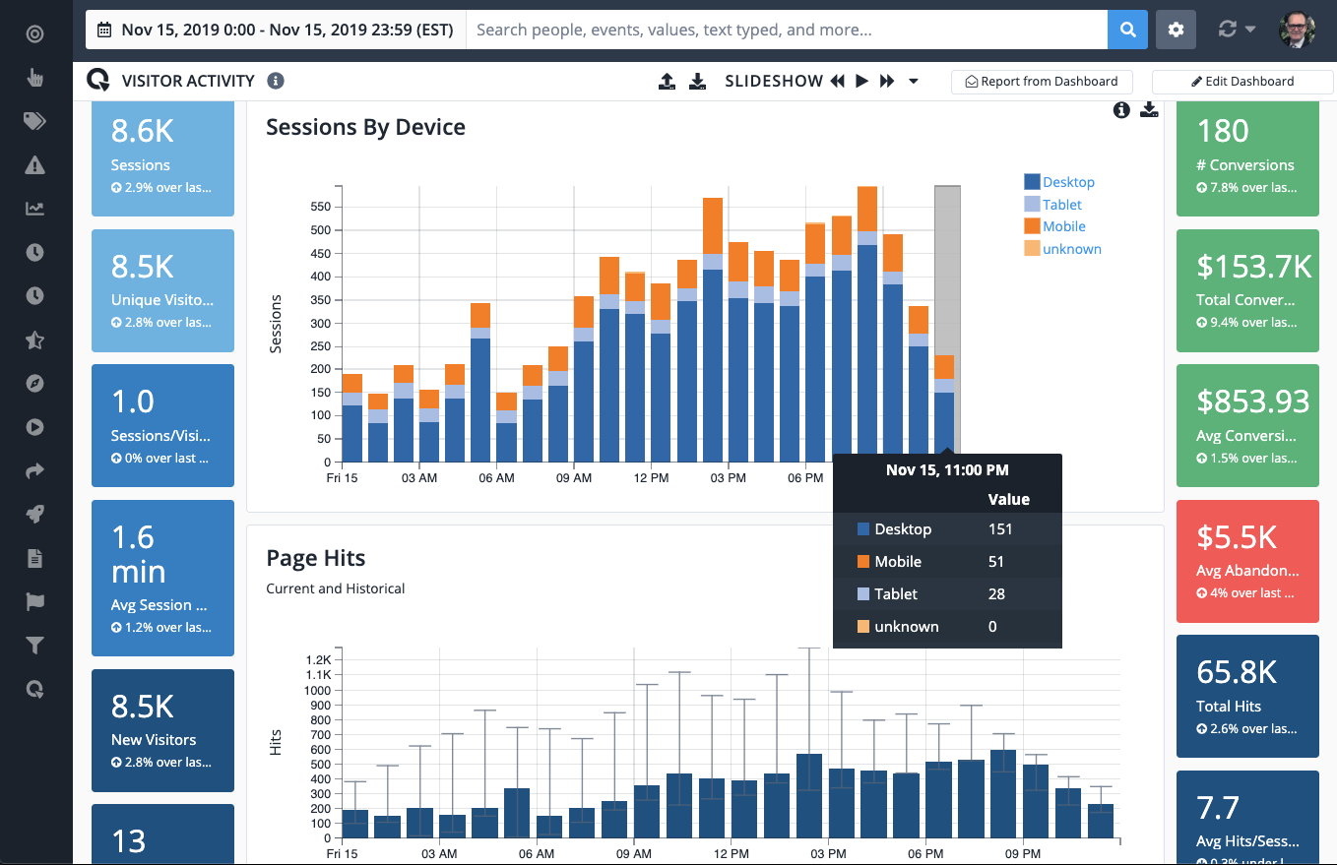This screenshot has width=1337, height=865.
Task: Click the funnel filter sidebar icon
Action: [34, 646]
